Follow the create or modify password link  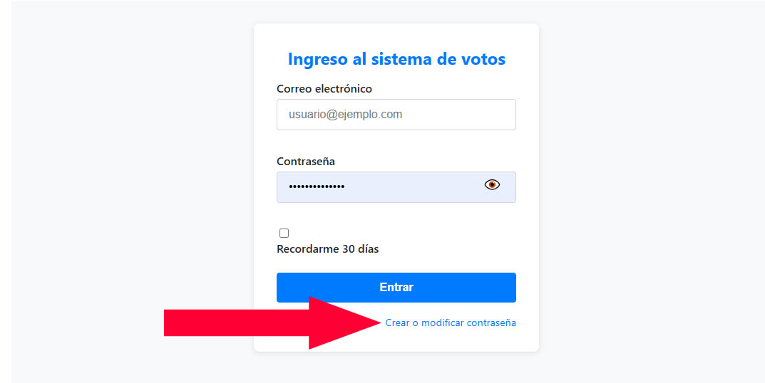click(451, 323)
